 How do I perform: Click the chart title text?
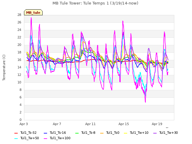pyautogui.click(x=95, y=3)
